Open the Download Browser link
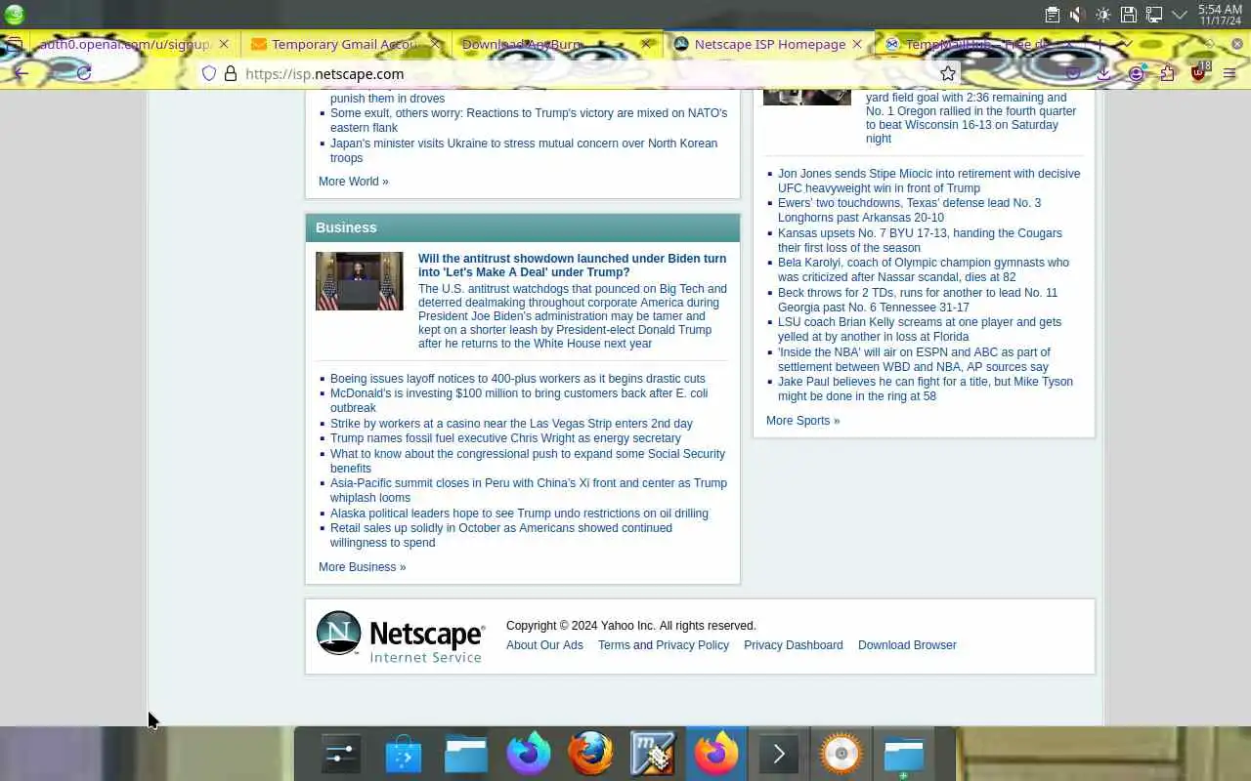Image resolution: width=1251 pixels, height=781 pixels. click(x=907, y=644)
